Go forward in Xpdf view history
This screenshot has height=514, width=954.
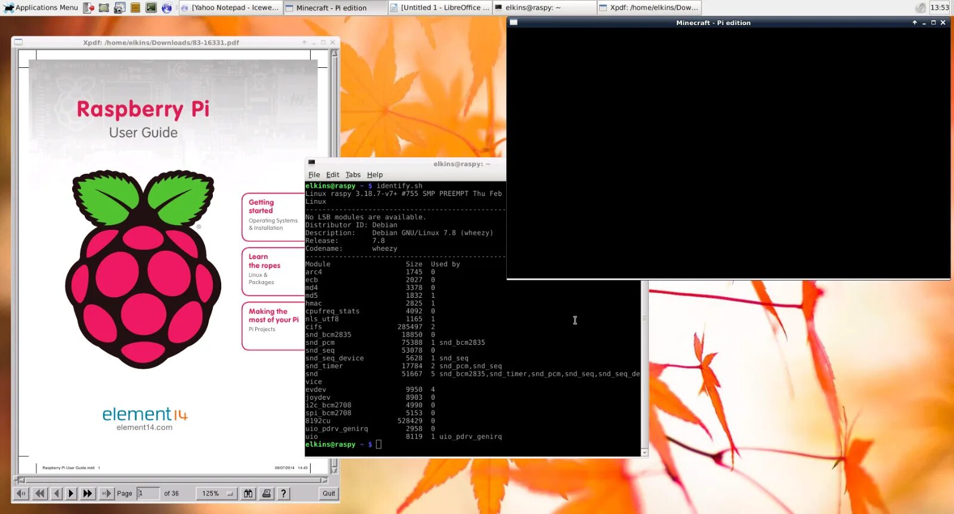pyautogui.click(x=106, y=493)
